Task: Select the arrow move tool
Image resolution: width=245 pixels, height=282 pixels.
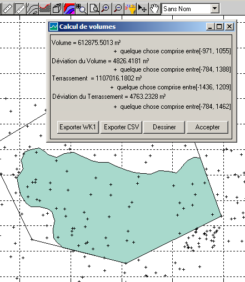Action: tap(143, 8)
